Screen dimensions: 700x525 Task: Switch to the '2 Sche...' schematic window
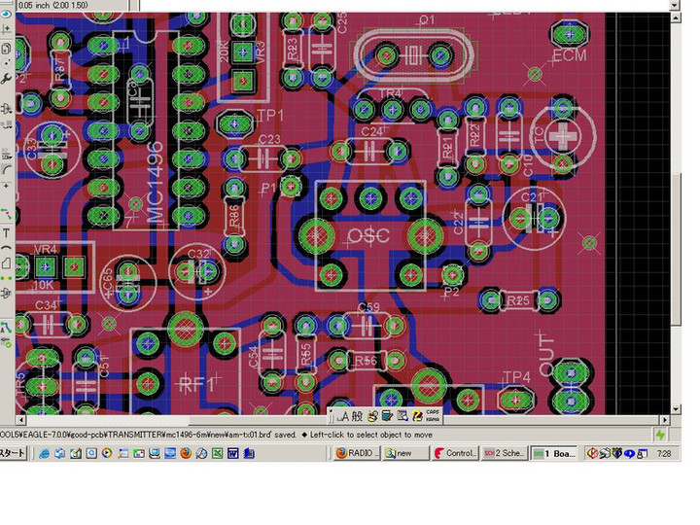[x=505, y=454]
